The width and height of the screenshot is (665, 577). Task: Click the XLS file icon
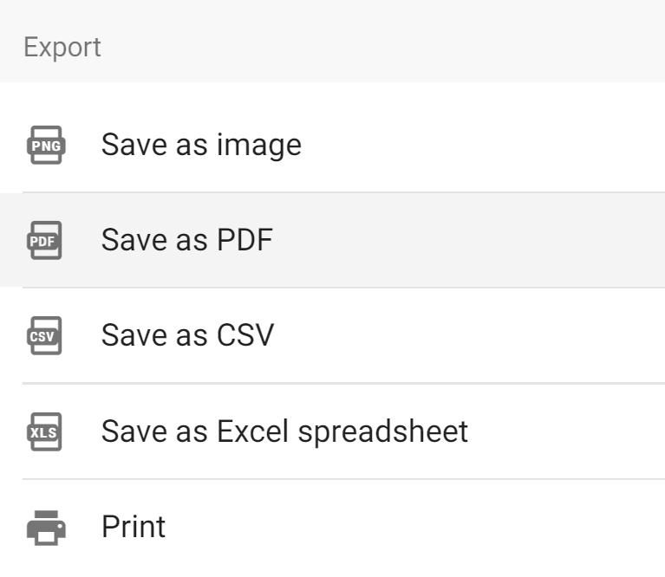click(x=44, y=431)
